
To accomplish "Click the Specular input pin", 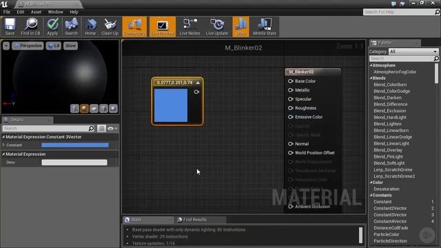I will (291, 99).
